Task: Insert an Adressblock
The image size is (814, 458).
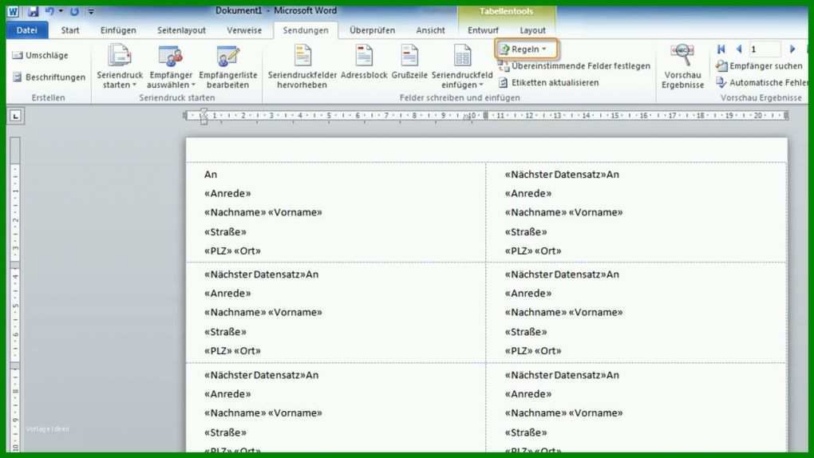Action: click(x=364, y=62)
